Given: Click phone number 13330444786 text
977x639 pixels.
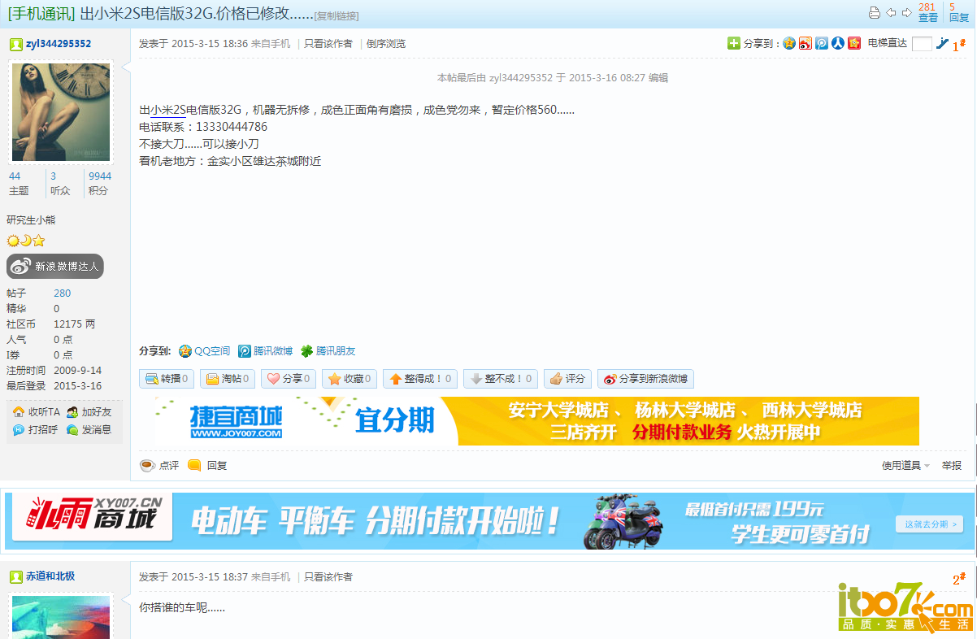Looking at the screenshot, I should [x=232, y=127].
